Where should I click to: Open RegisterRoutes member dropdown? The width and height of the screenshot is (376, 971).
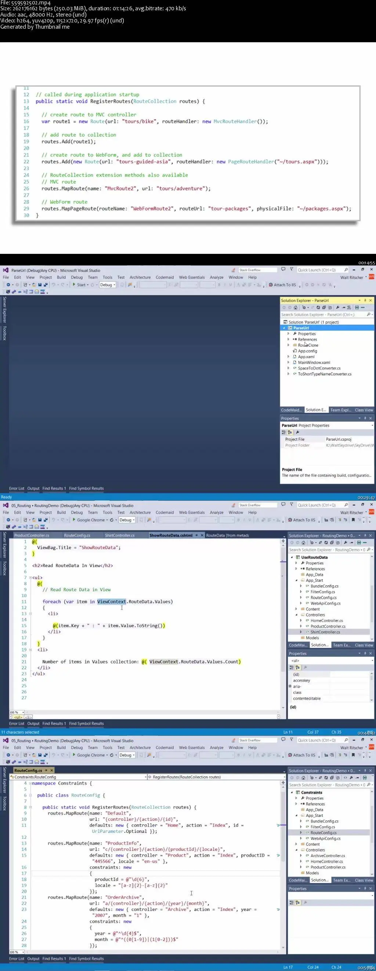pos(216,777)
